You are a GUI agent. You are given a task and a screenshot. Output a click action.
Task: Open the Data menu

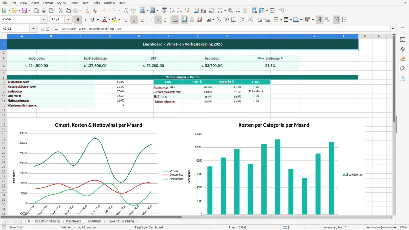[85, 3]
